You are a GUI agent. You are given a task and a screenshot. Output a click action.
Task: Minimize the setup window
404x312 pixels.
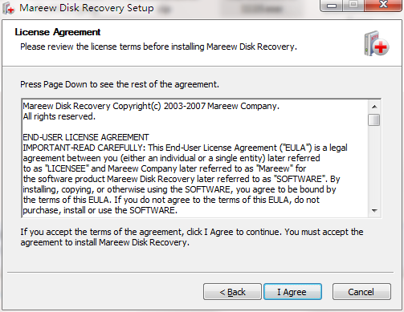pos(332,6)
